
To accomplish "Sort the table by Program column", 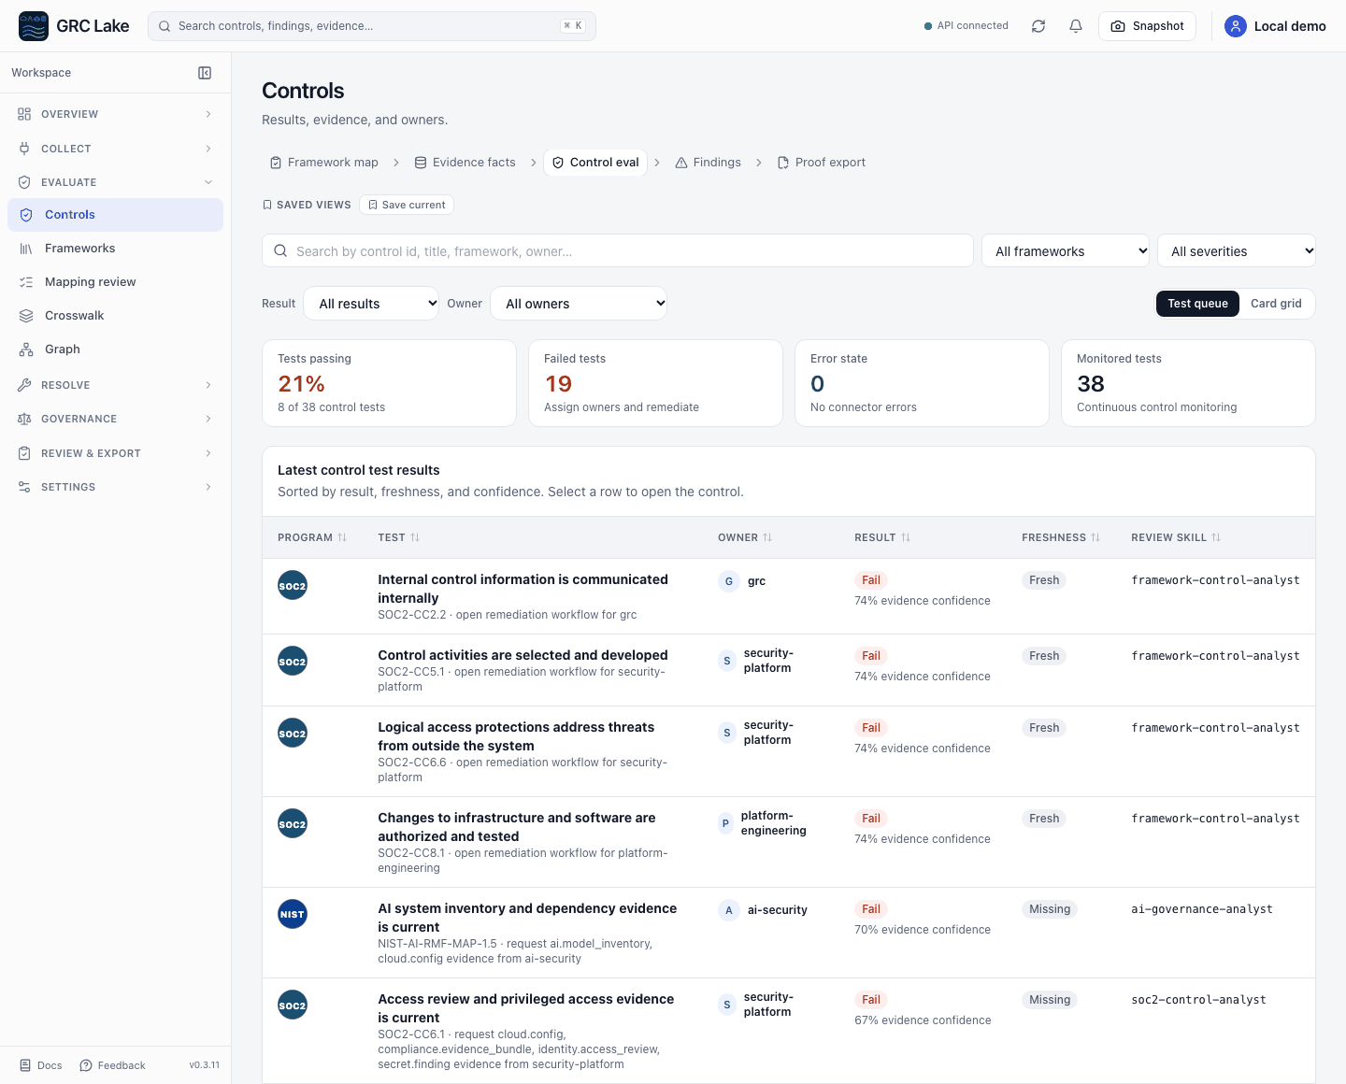I will click(x=312, y=537).
